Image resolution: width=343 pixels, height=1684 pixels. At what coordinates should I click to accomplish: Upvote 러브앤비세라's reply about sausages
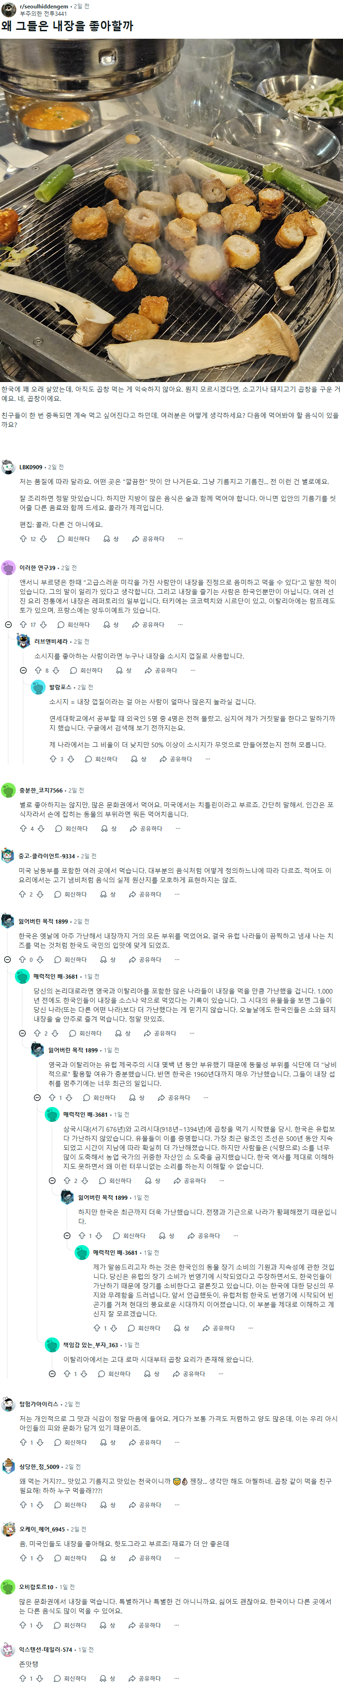[38, 670]
